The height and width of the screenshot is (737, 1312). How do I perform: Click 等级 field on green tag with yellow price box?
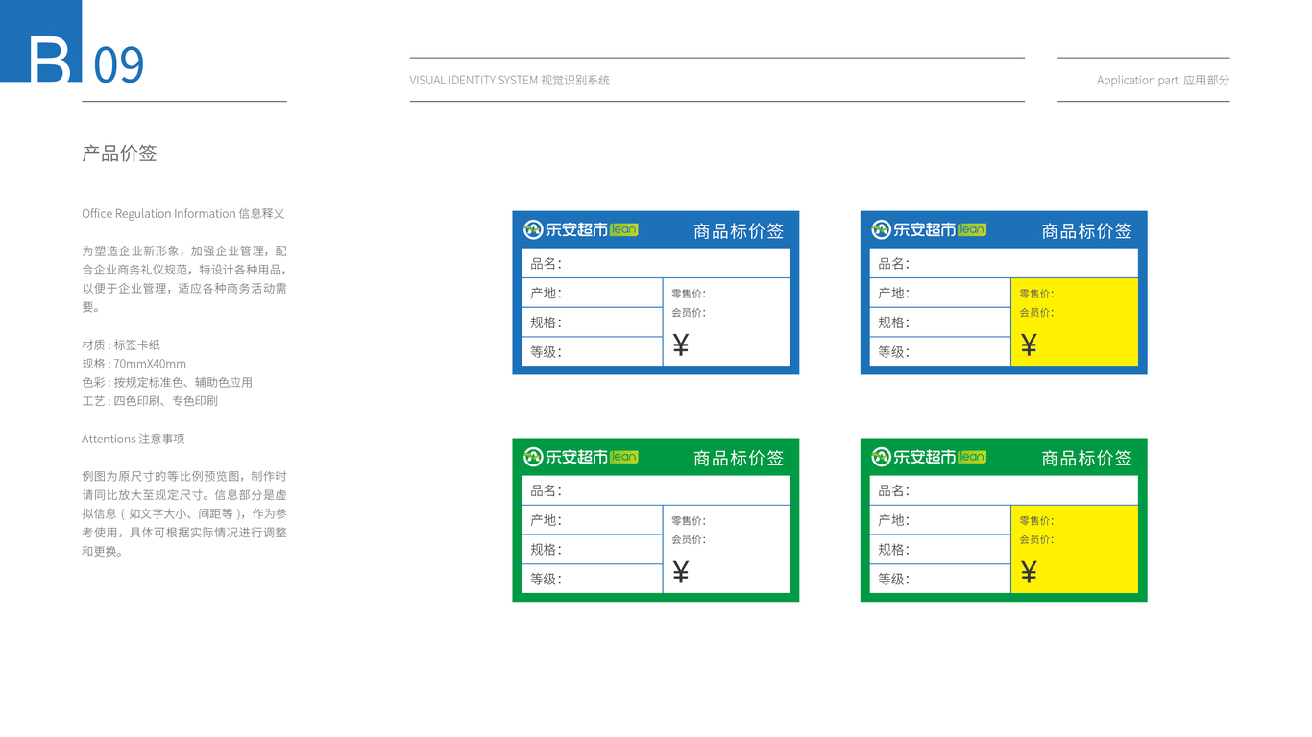(940, 580)
